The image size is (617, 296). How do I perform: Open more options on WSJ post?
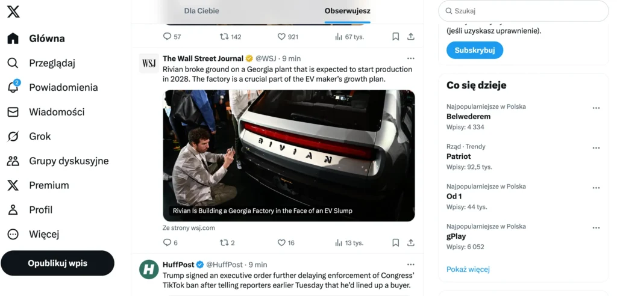pyautogui.click(x=411, y=58)
